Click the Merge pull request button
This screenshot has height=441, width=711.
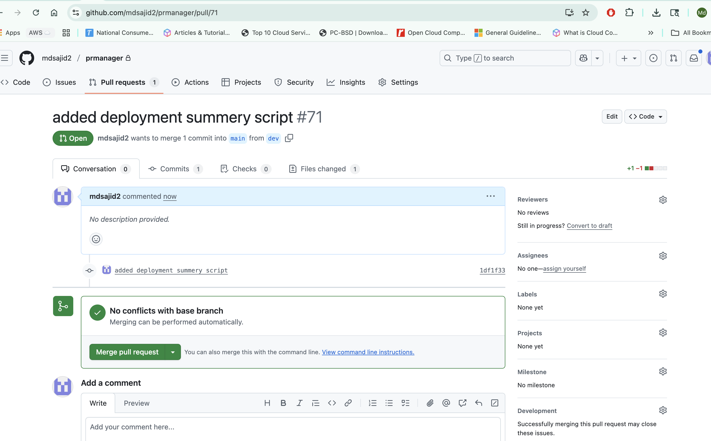(x=127, y=352)
